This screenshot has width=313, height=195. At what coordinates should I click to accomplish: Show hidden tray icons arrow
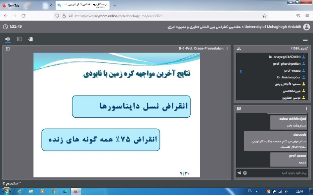[x=257, y=191]
